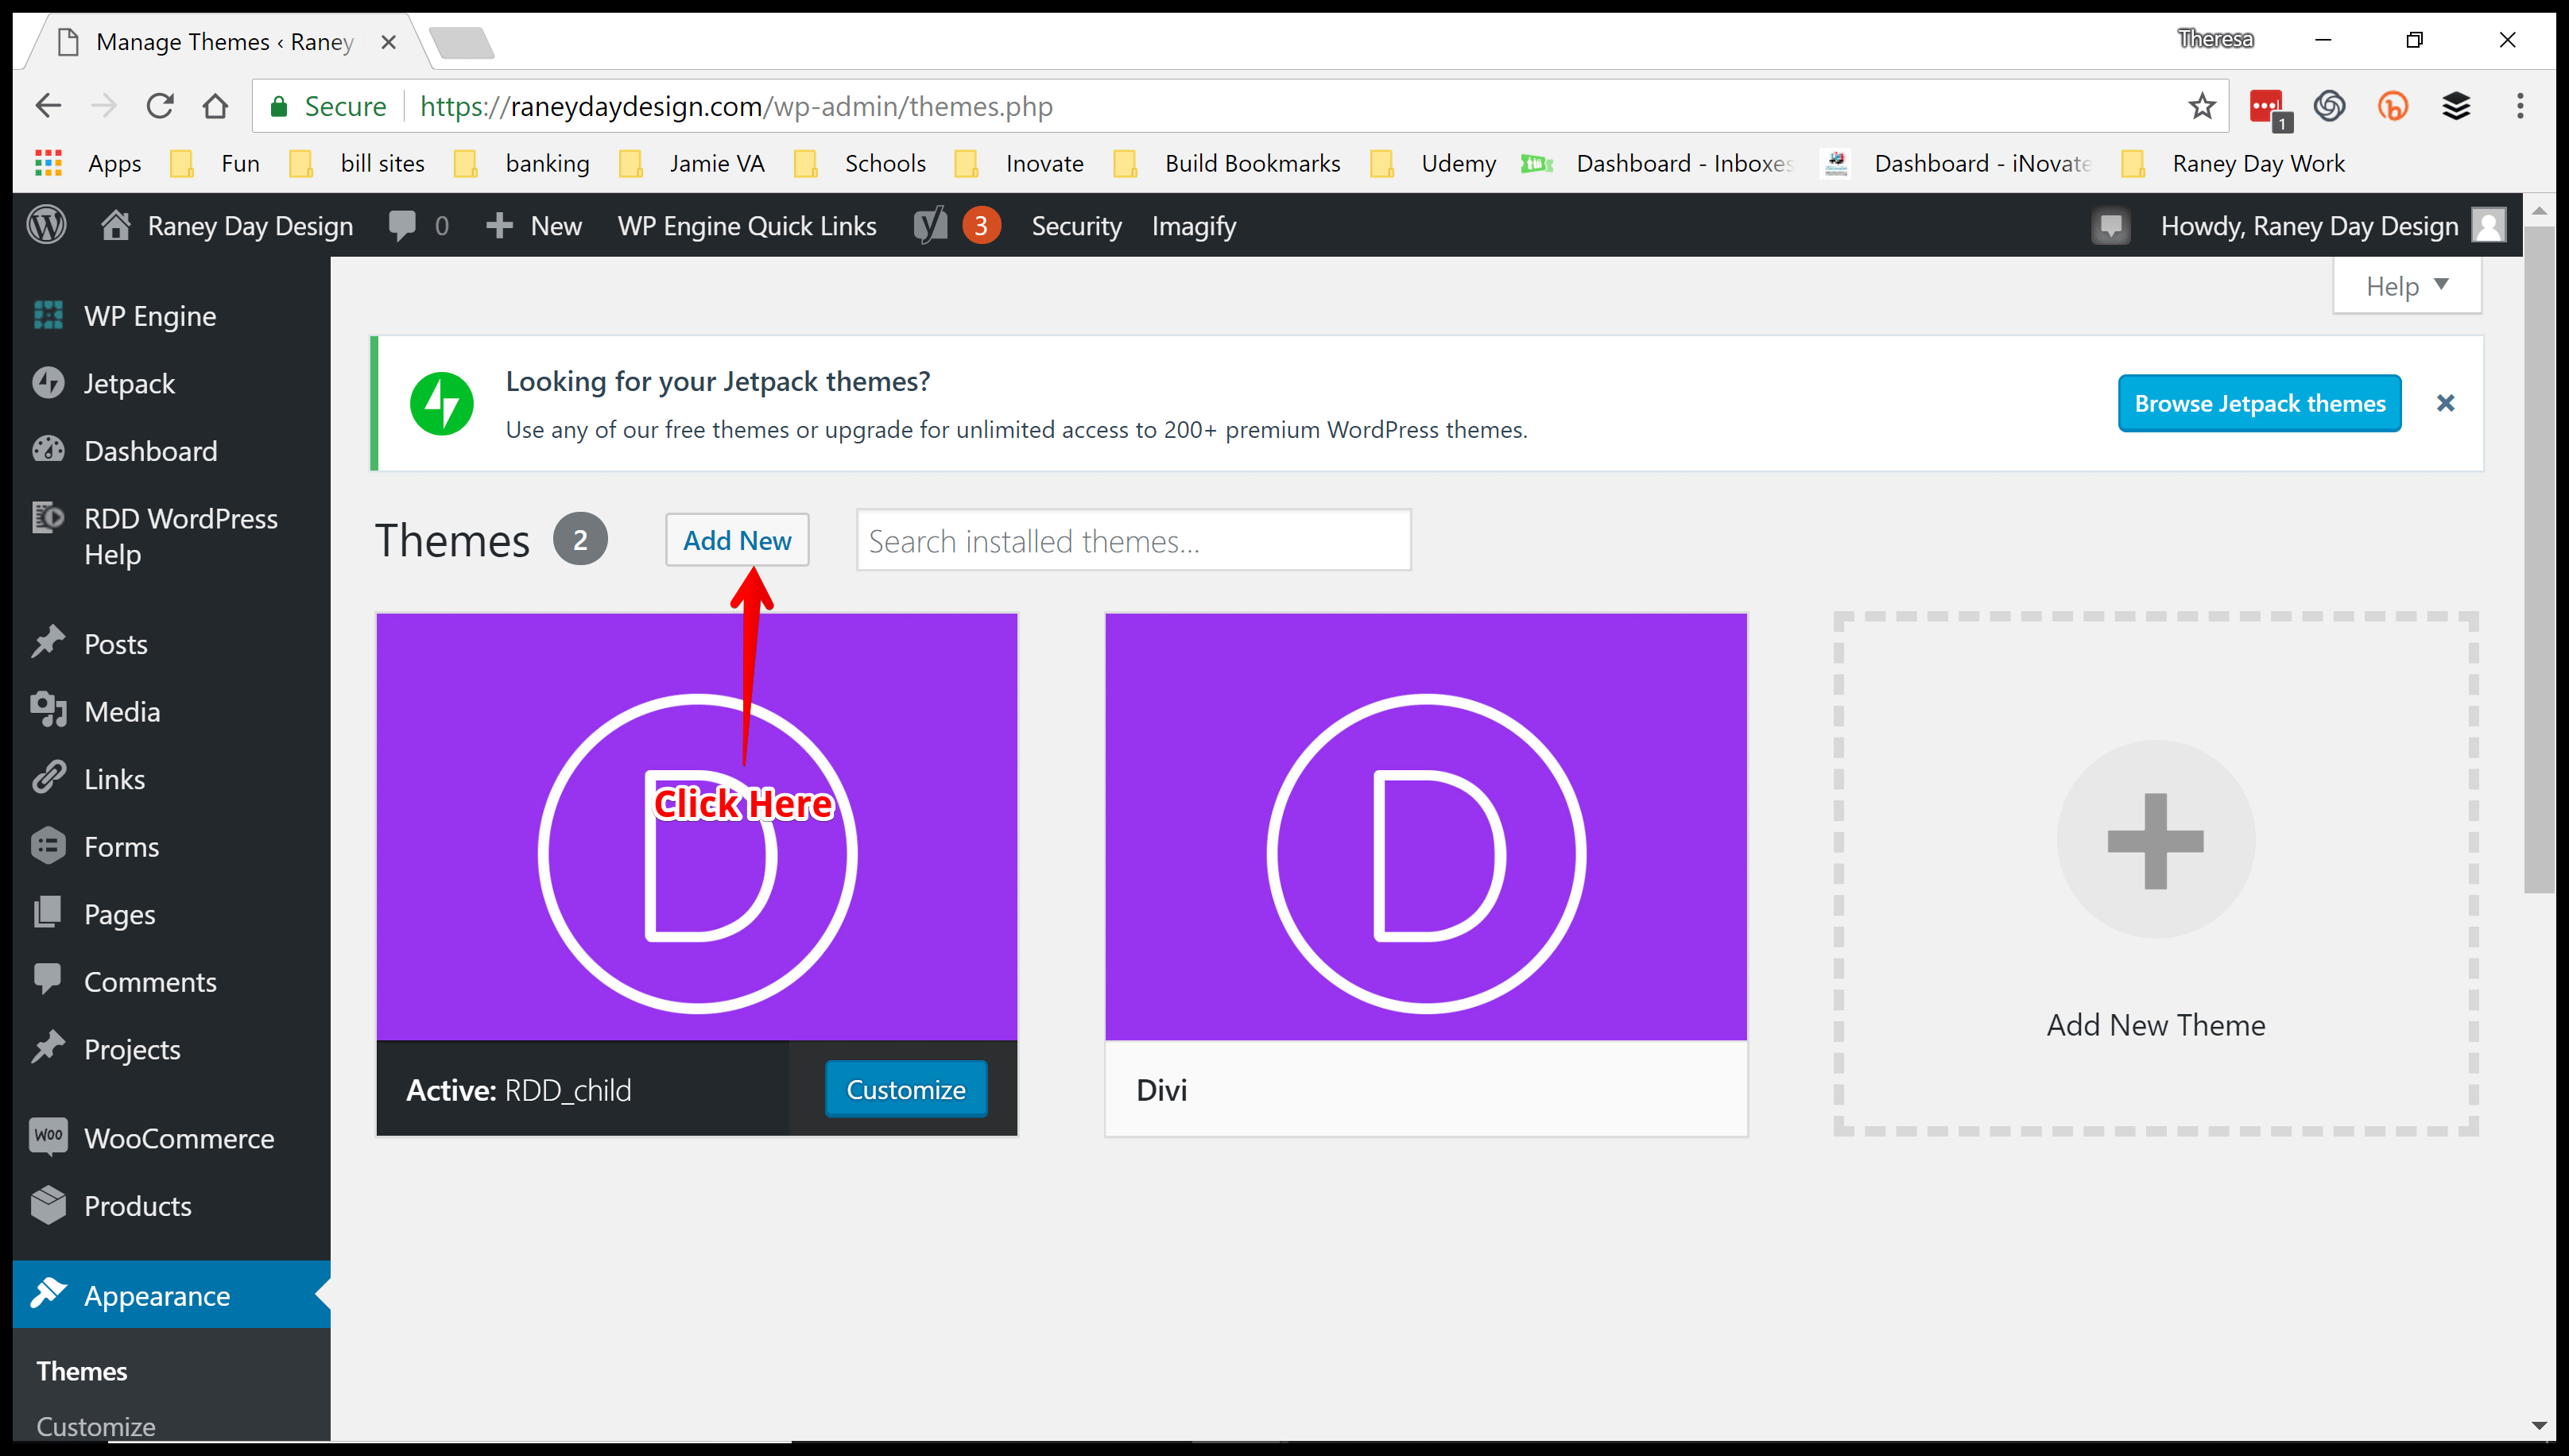Open Media in sidebar

[171, 711]
